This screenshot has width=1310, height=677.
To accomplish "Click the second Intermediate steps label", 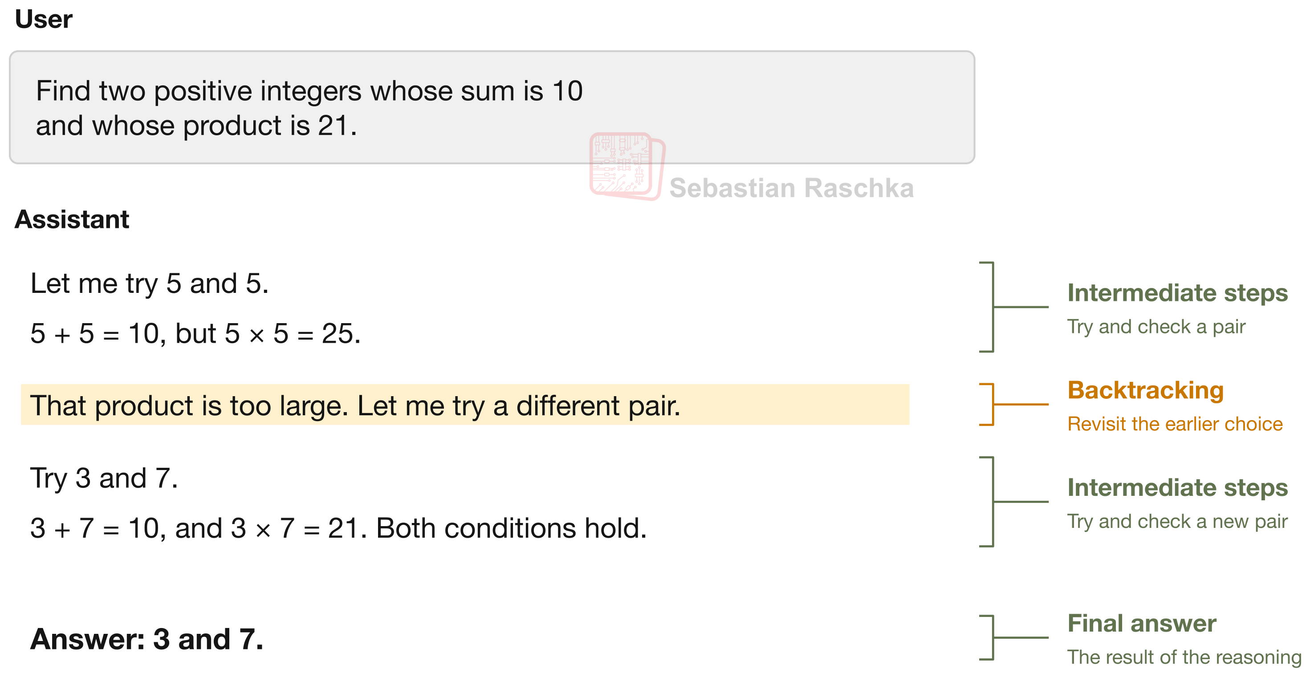I will point(1177,487).
